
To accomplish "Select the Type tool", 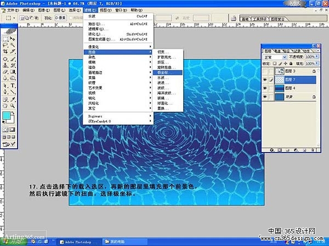I will (13, 86).
